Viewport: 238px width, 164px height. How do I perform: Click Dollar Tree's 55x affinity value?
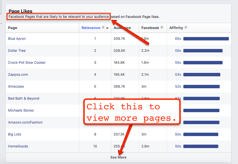point(178,51)
